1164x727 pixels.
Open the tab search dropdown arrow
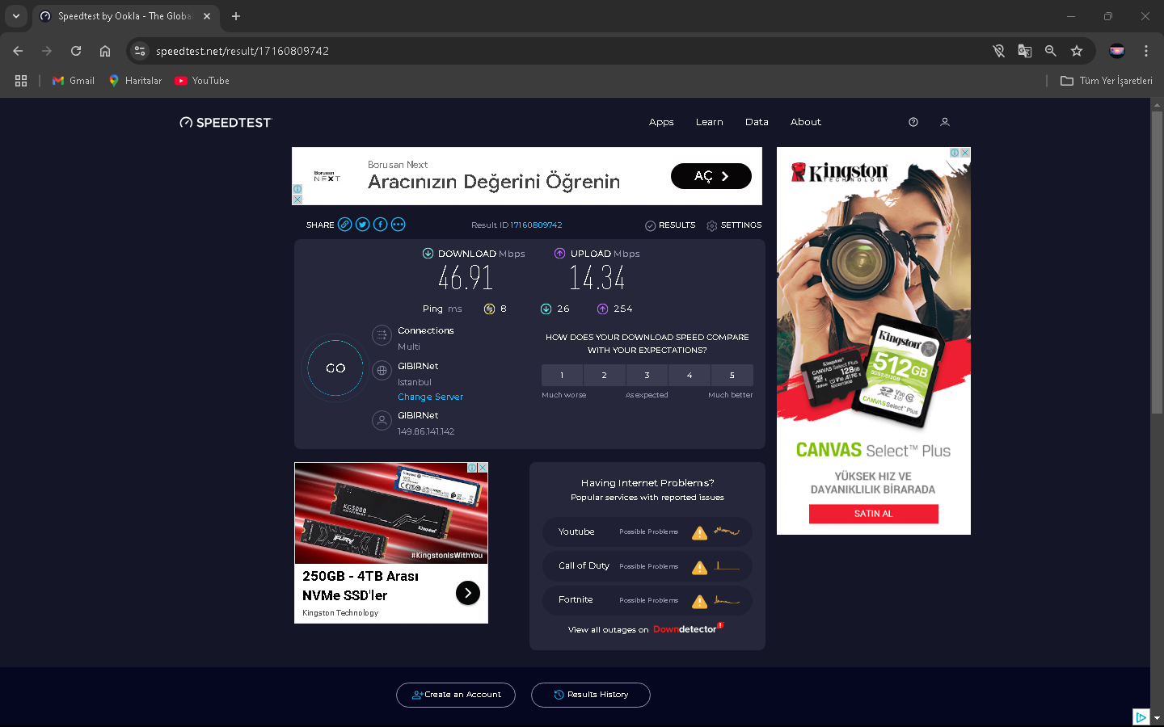coord(16,16)
